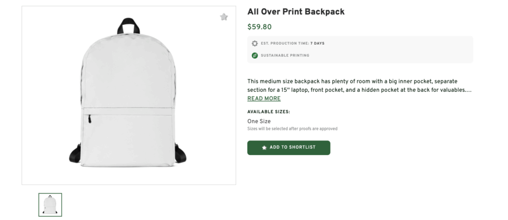Select the One Size option

(x=259, y=121)
